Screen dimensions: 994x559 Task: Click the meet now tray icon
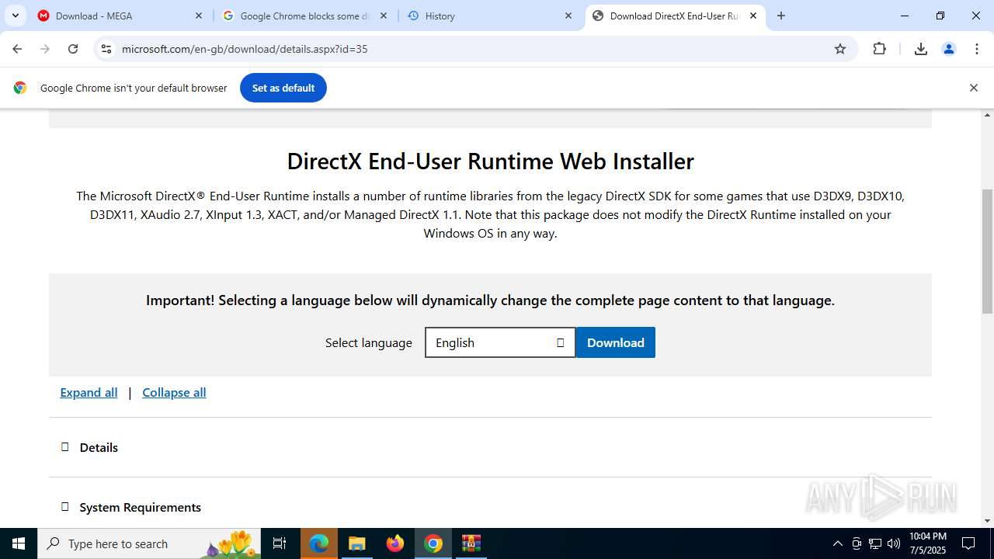click(857, 543)
